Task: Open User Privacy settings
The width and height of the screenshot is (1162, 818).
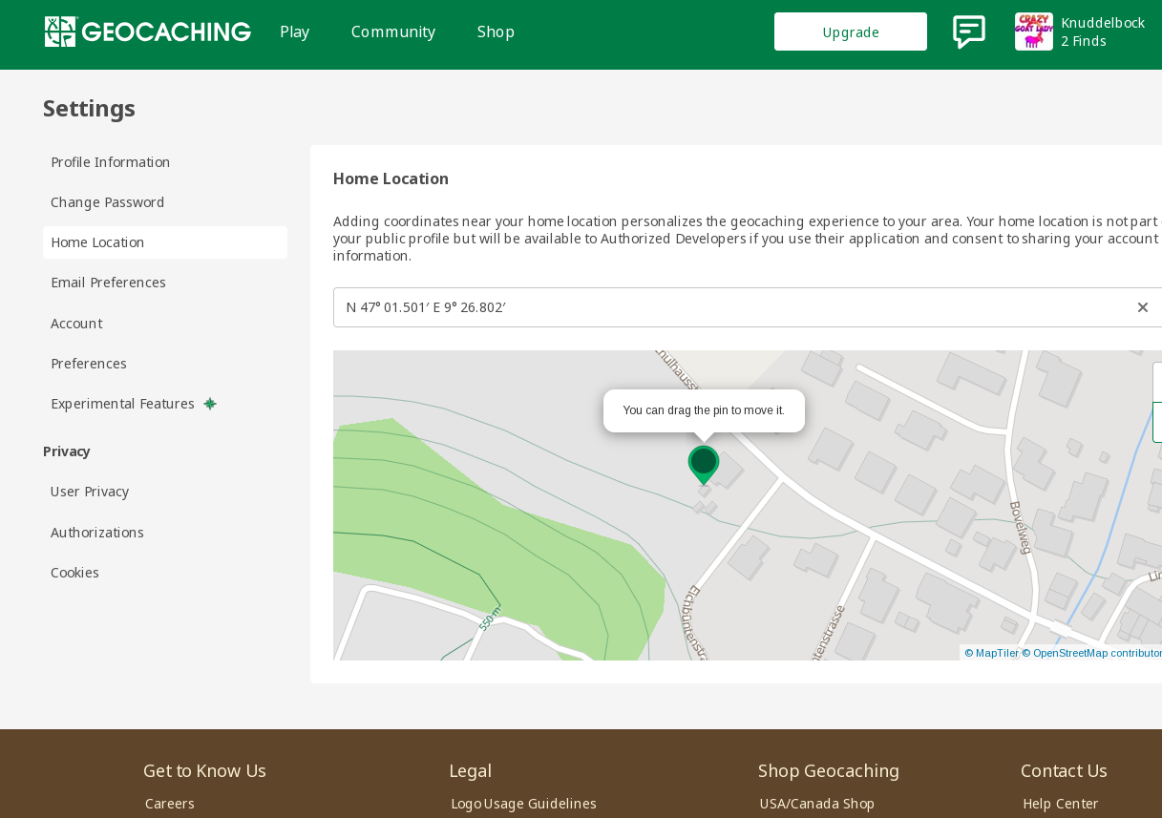Action: point(90,492)
